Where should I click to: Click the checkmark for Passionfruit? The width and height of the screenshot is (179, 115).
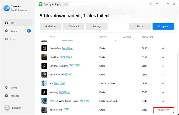point(163,48)
